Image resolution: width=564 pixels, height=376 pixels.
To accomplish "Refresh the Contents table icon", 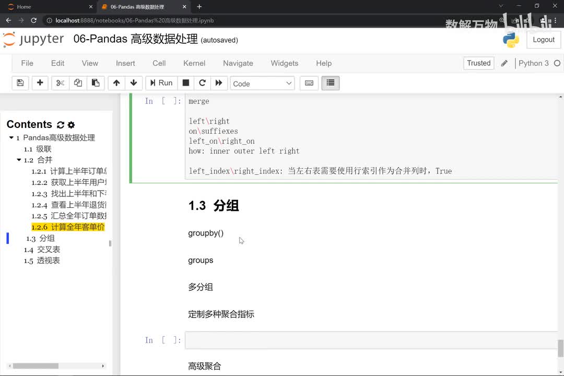I will point(61,125).
